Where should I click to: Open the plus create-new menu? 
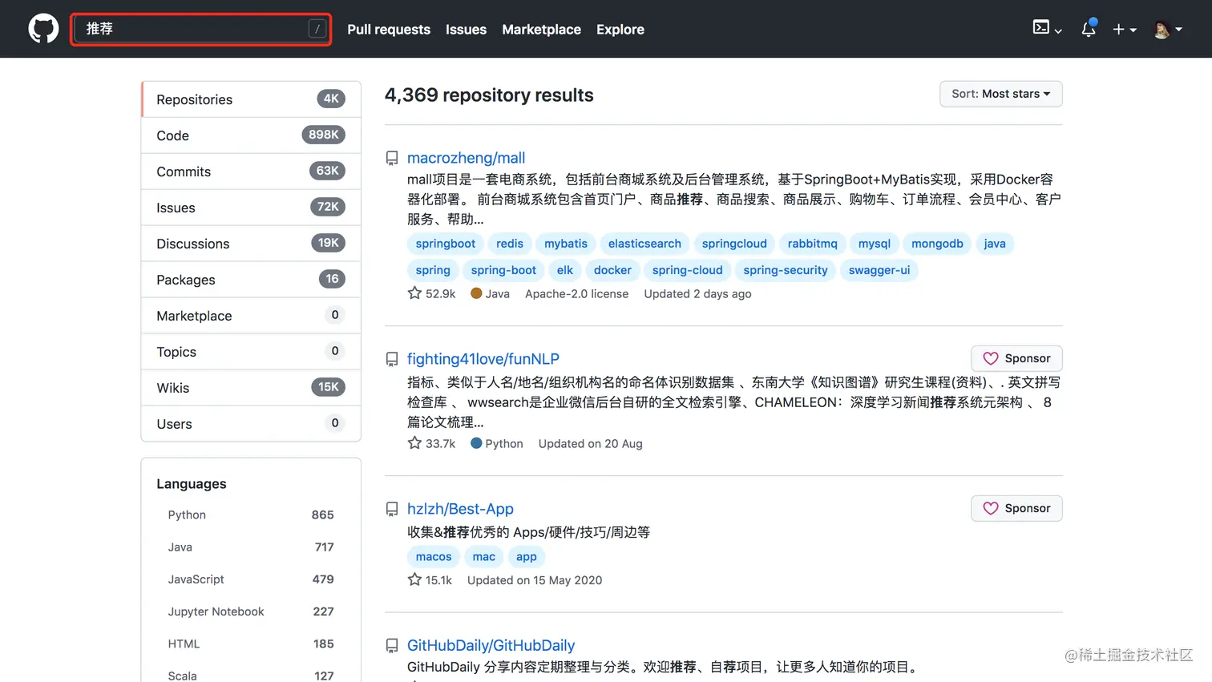pyautogui.click(x=1125, y=29)
